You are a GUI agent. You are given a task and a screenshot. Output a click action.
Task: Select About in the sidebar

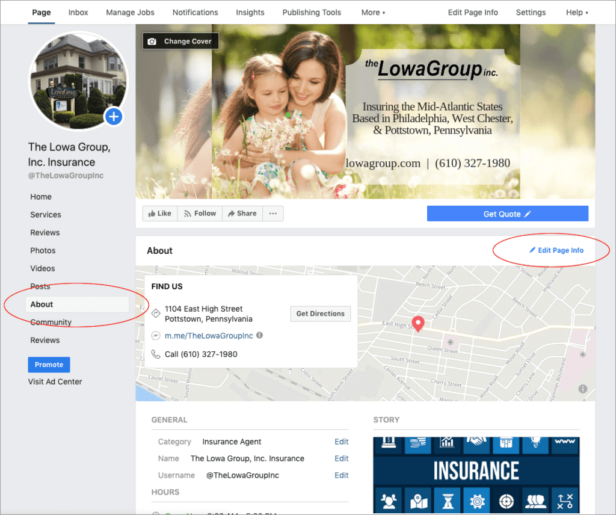[x=78, y=304]
